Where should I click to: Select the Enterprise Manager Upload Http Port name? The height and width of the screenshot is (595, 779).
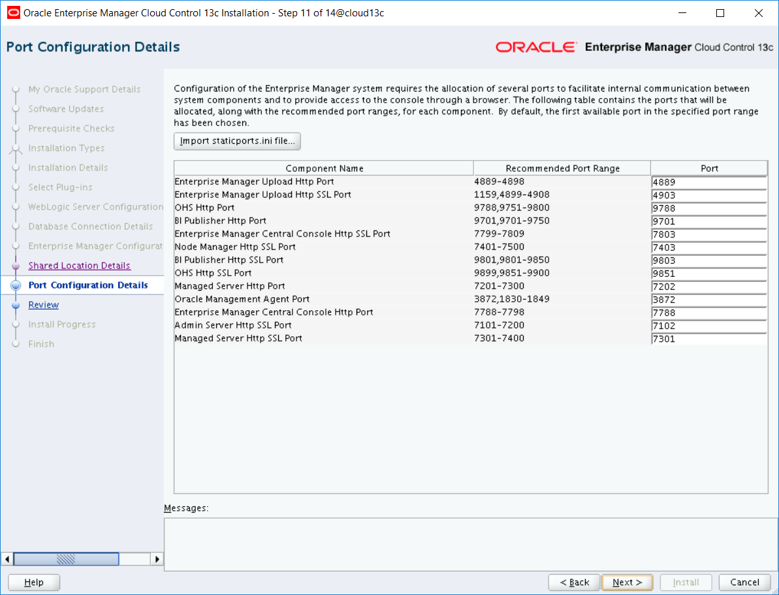pyautogui.click(x=255, y=182)
